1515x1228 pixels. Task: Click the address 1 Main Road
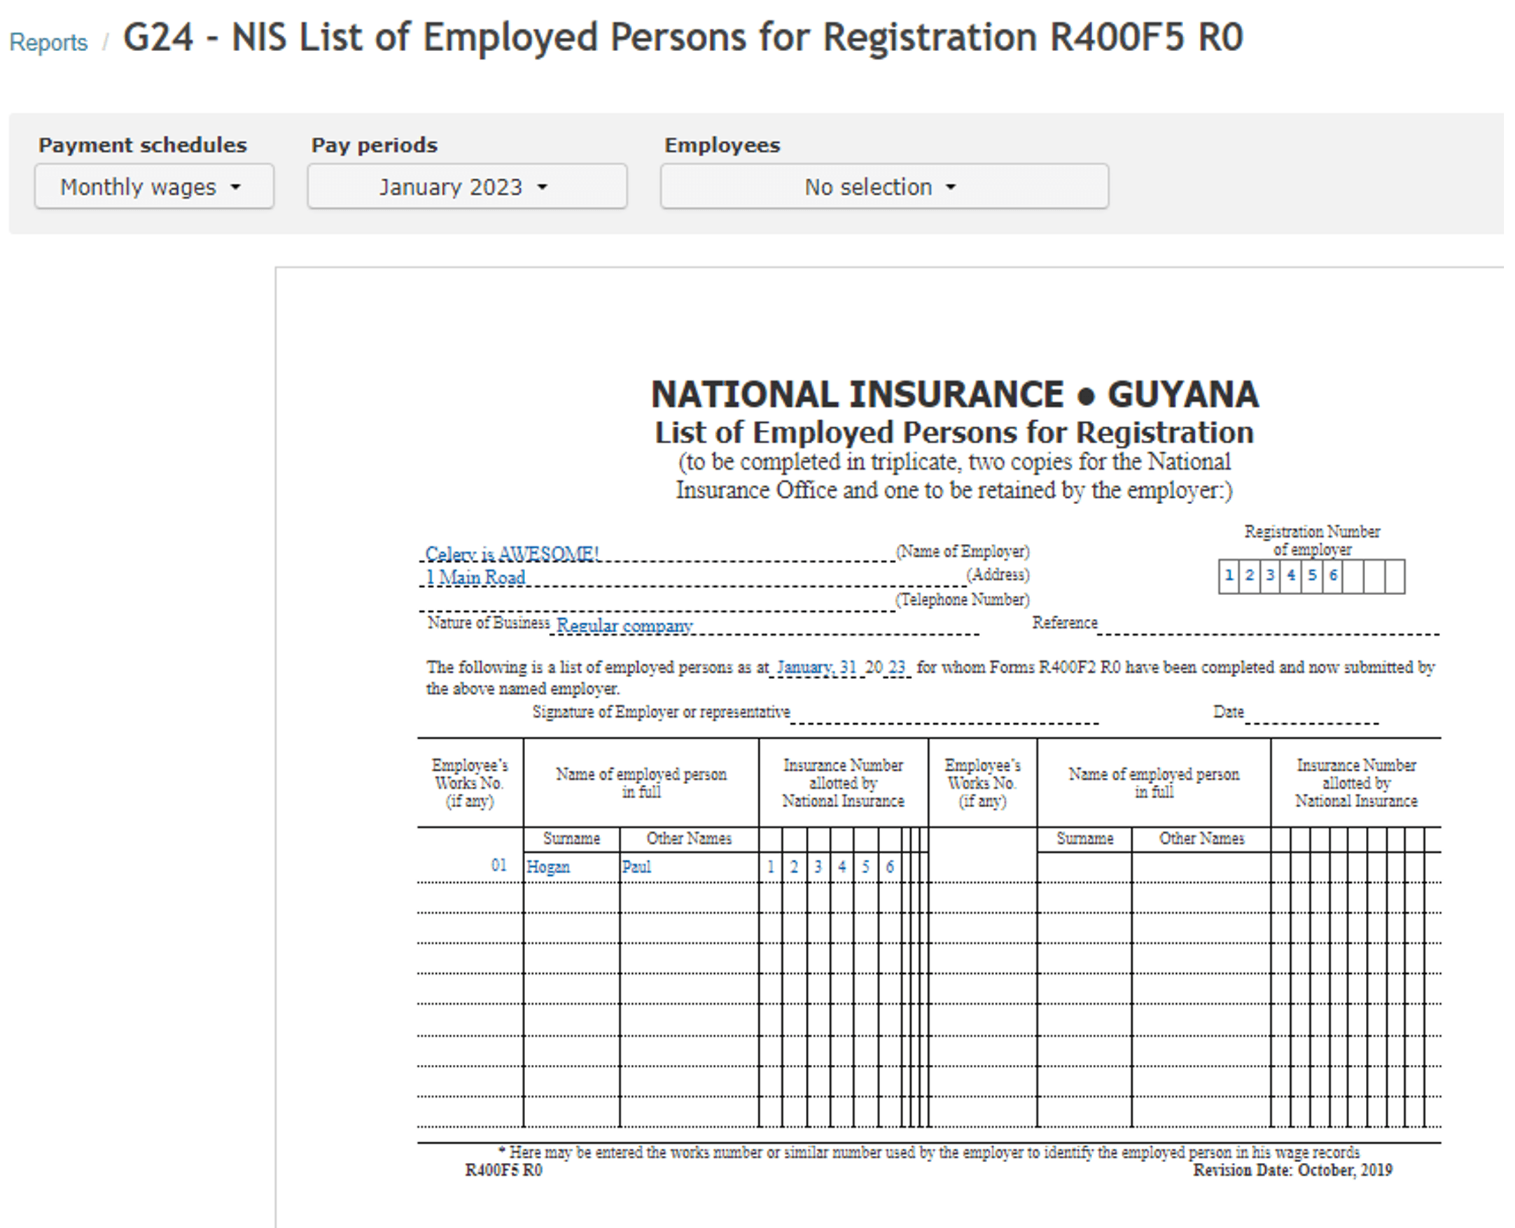click(475, 577)
